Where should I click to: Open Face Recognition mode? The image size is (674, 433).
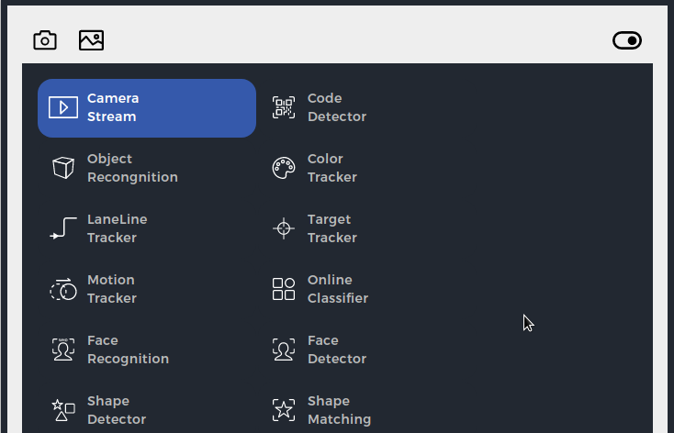tap(128, 350)
